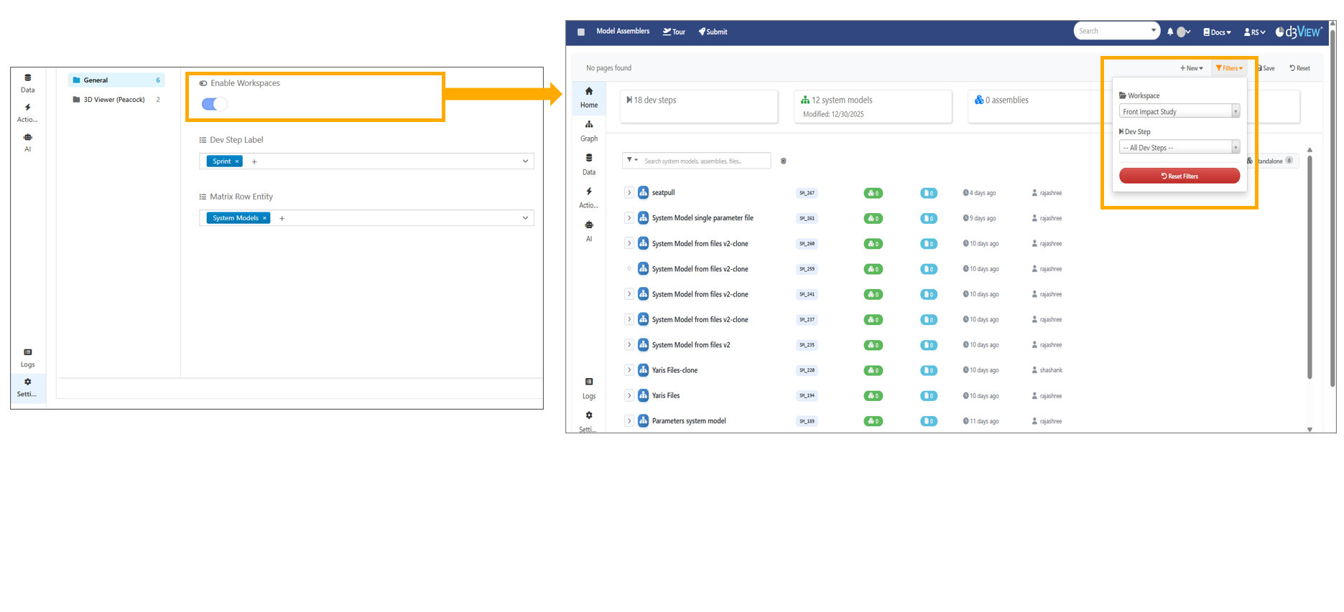Remove the Sprint tag from Dev Step Label
This screenshot has height=612, width=1344.
[x=237, y=161]
